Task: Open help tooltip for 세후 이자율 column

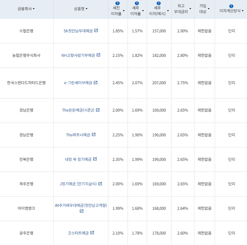Action: pos(136,3)
